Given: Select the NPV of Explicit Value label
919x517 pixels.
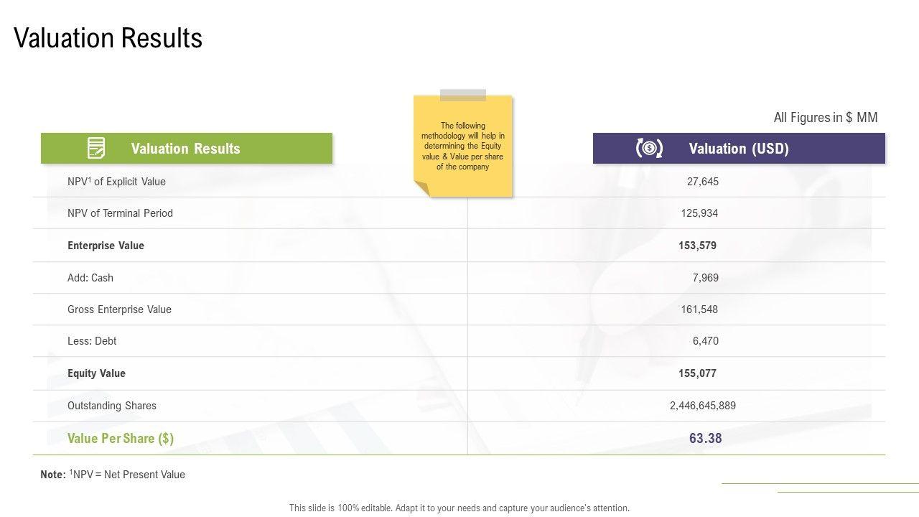Looking at the screenshot, I should click(116, 182).
